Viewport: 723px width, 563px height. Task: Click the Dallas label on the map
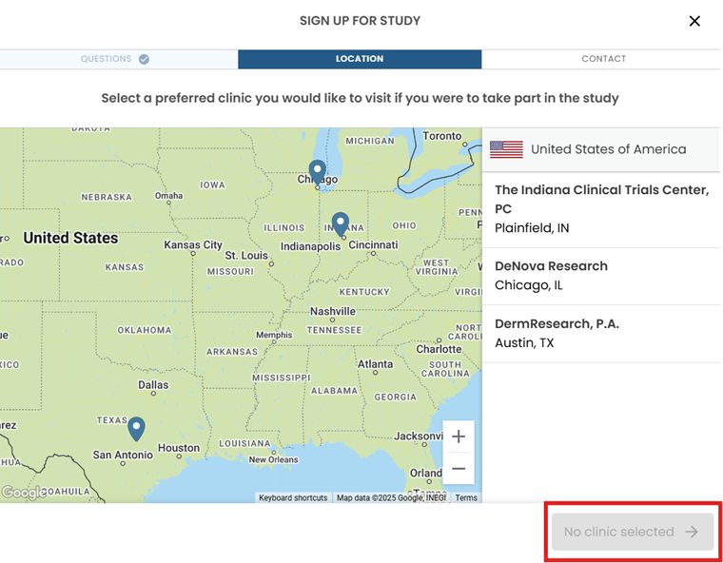153,384
